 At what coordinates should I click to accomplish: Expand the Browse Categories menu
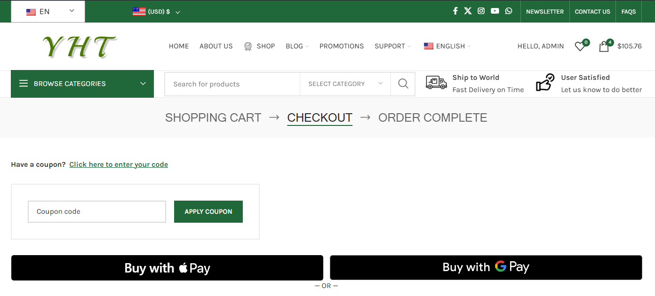82,84
